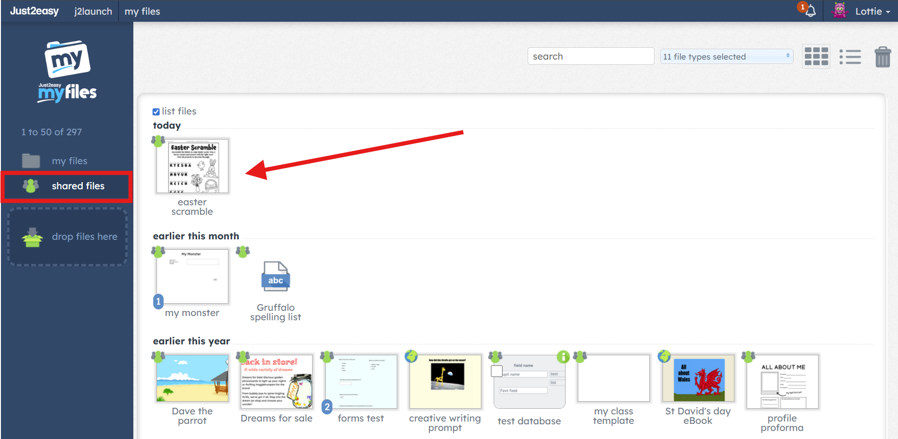Screen dimensions: 898x439
Task: Click shared badge on my monster
Action: point(158,252)
